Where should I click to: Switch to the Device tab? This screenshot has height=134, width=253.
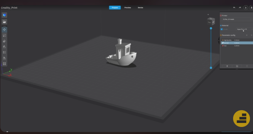(x=140, y=7)
